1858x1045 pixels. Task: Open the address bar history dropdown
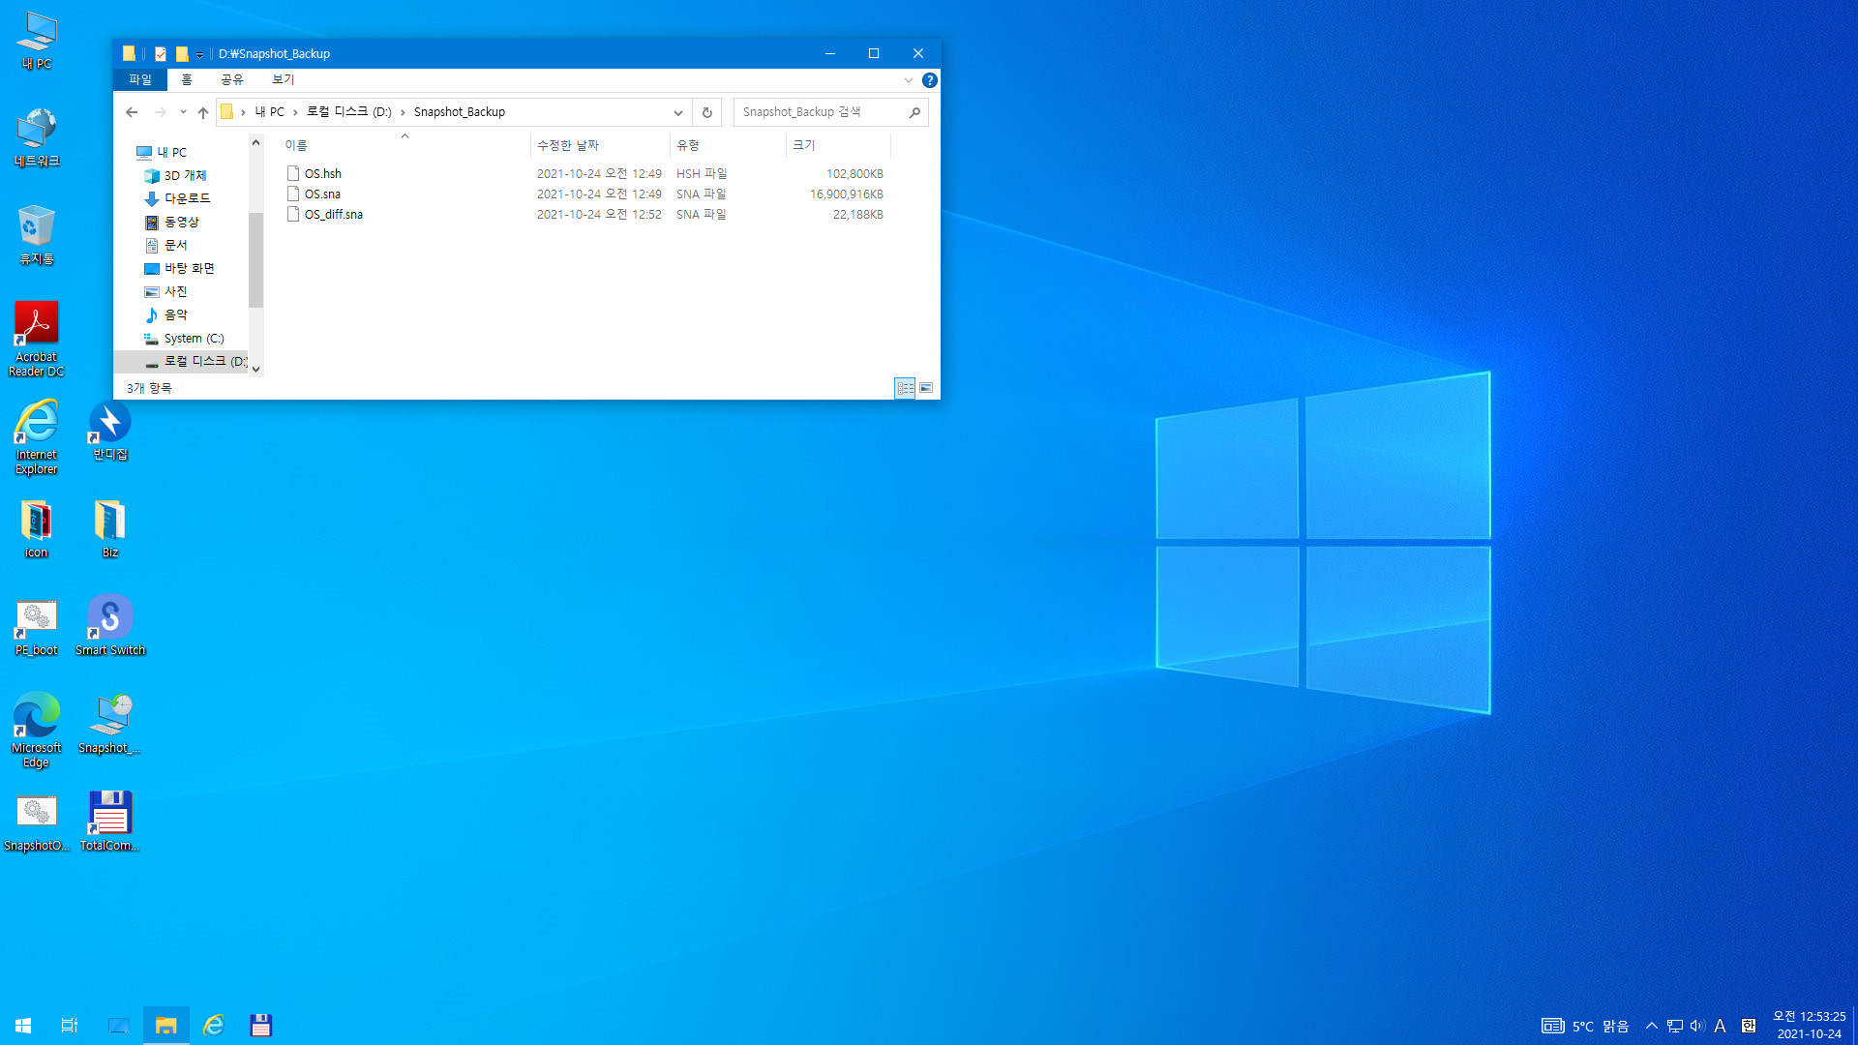click(x=678, y=112)
